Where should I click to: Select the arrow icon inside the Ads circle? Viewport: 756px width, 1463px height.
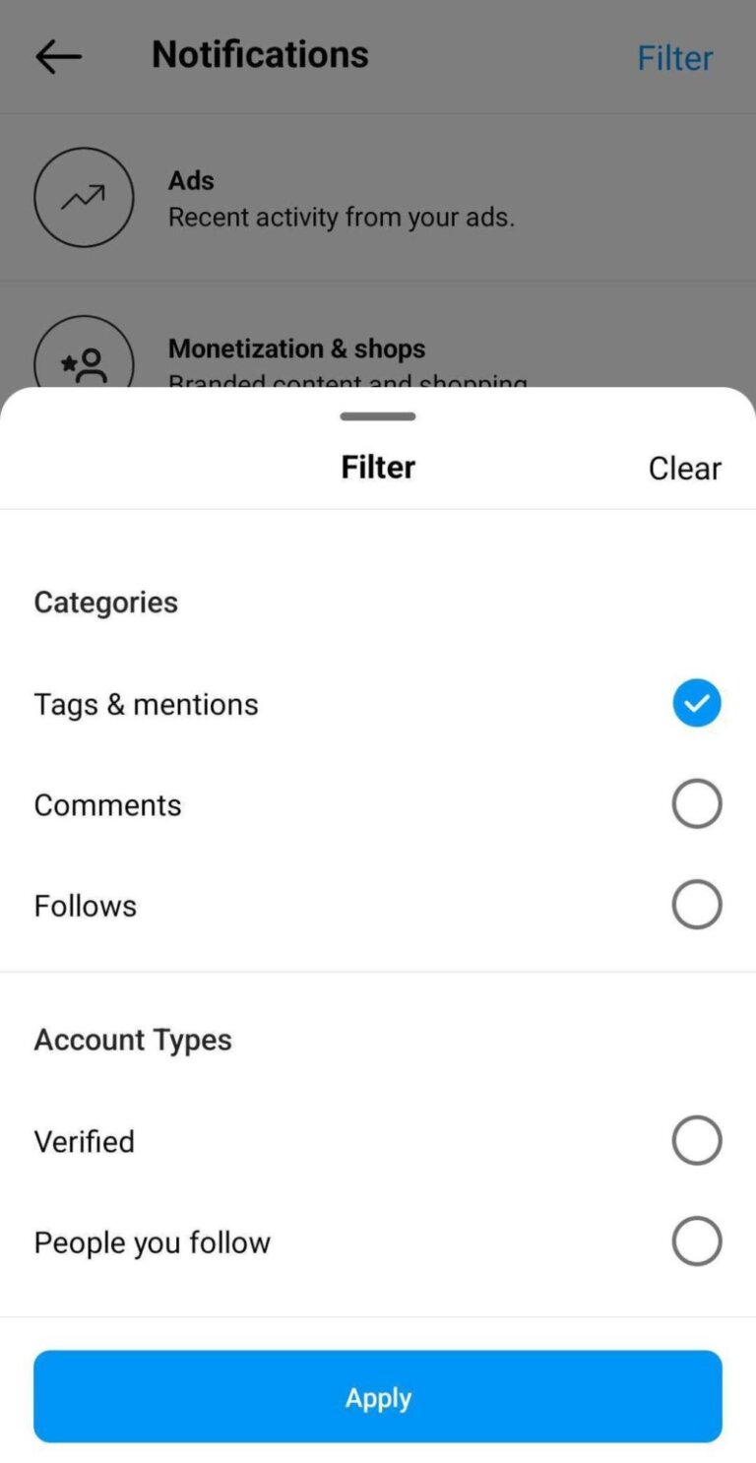[x=84, y=197]
